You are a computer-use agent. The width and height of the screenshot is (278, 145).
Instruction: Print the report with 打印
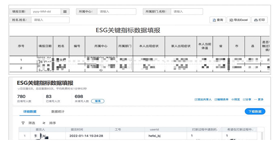259,20
